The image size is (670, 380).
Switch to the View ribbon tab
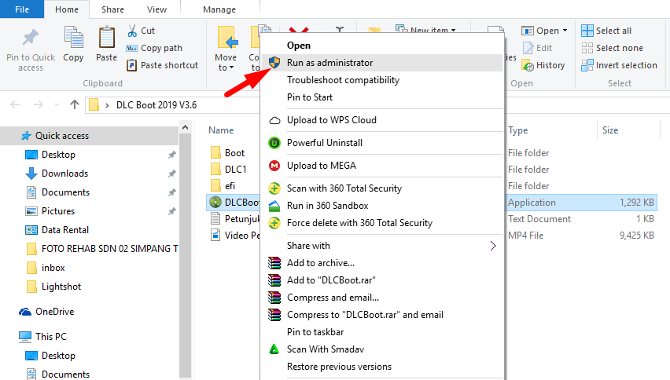click(156, 9)
